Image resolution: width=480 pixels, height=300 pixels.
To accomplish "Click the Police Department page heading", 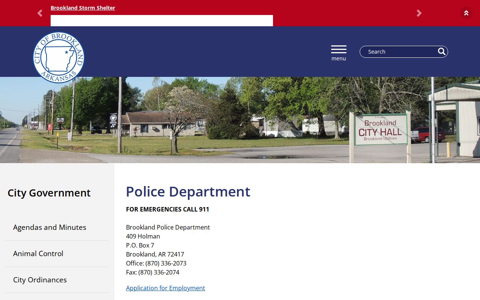I will [188, 192].
